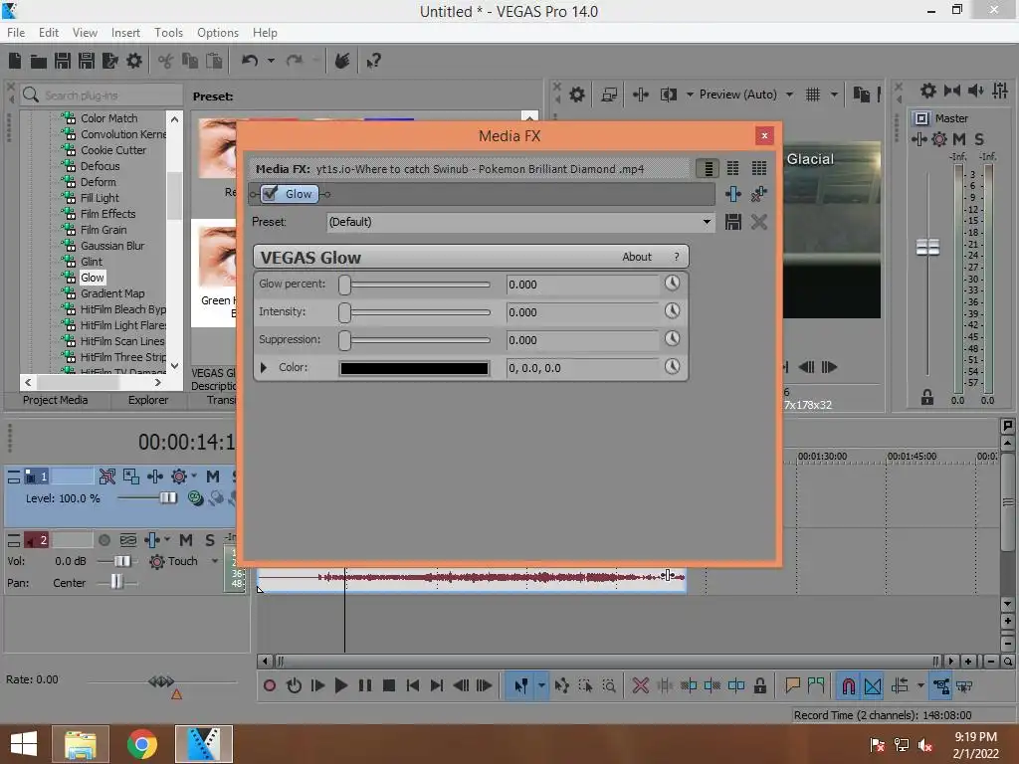Open Touch automation mode dropdown
This screenshot has width=1019, height=764.
pos(215,561)
